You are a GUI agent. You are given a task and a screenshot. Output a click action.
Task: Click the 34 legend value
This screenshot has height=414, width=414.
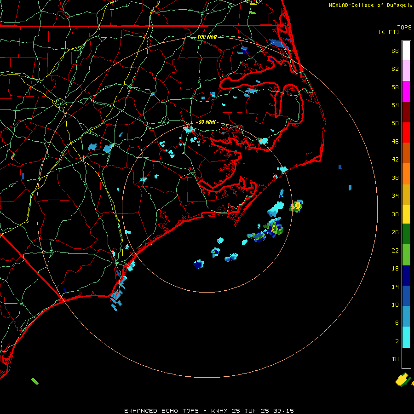click(x=395, y=196)
